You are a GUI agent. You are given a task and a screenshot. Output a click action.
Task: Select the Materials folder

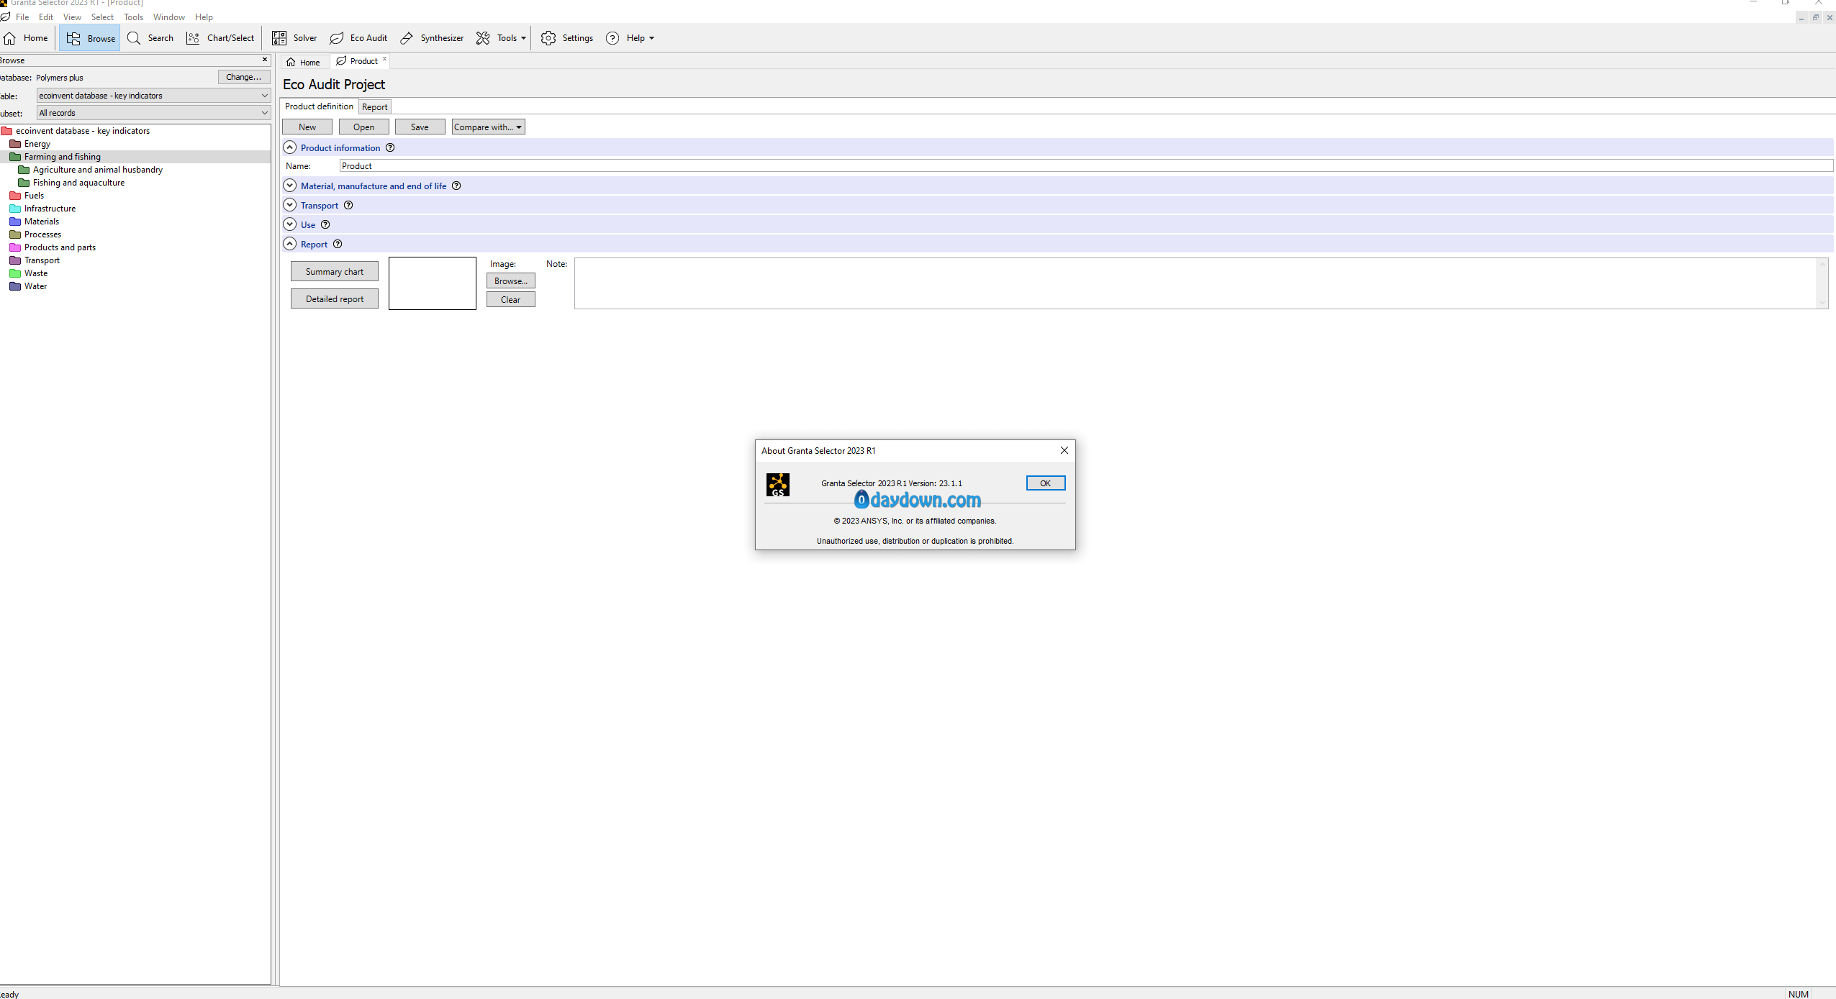point(34,222)
